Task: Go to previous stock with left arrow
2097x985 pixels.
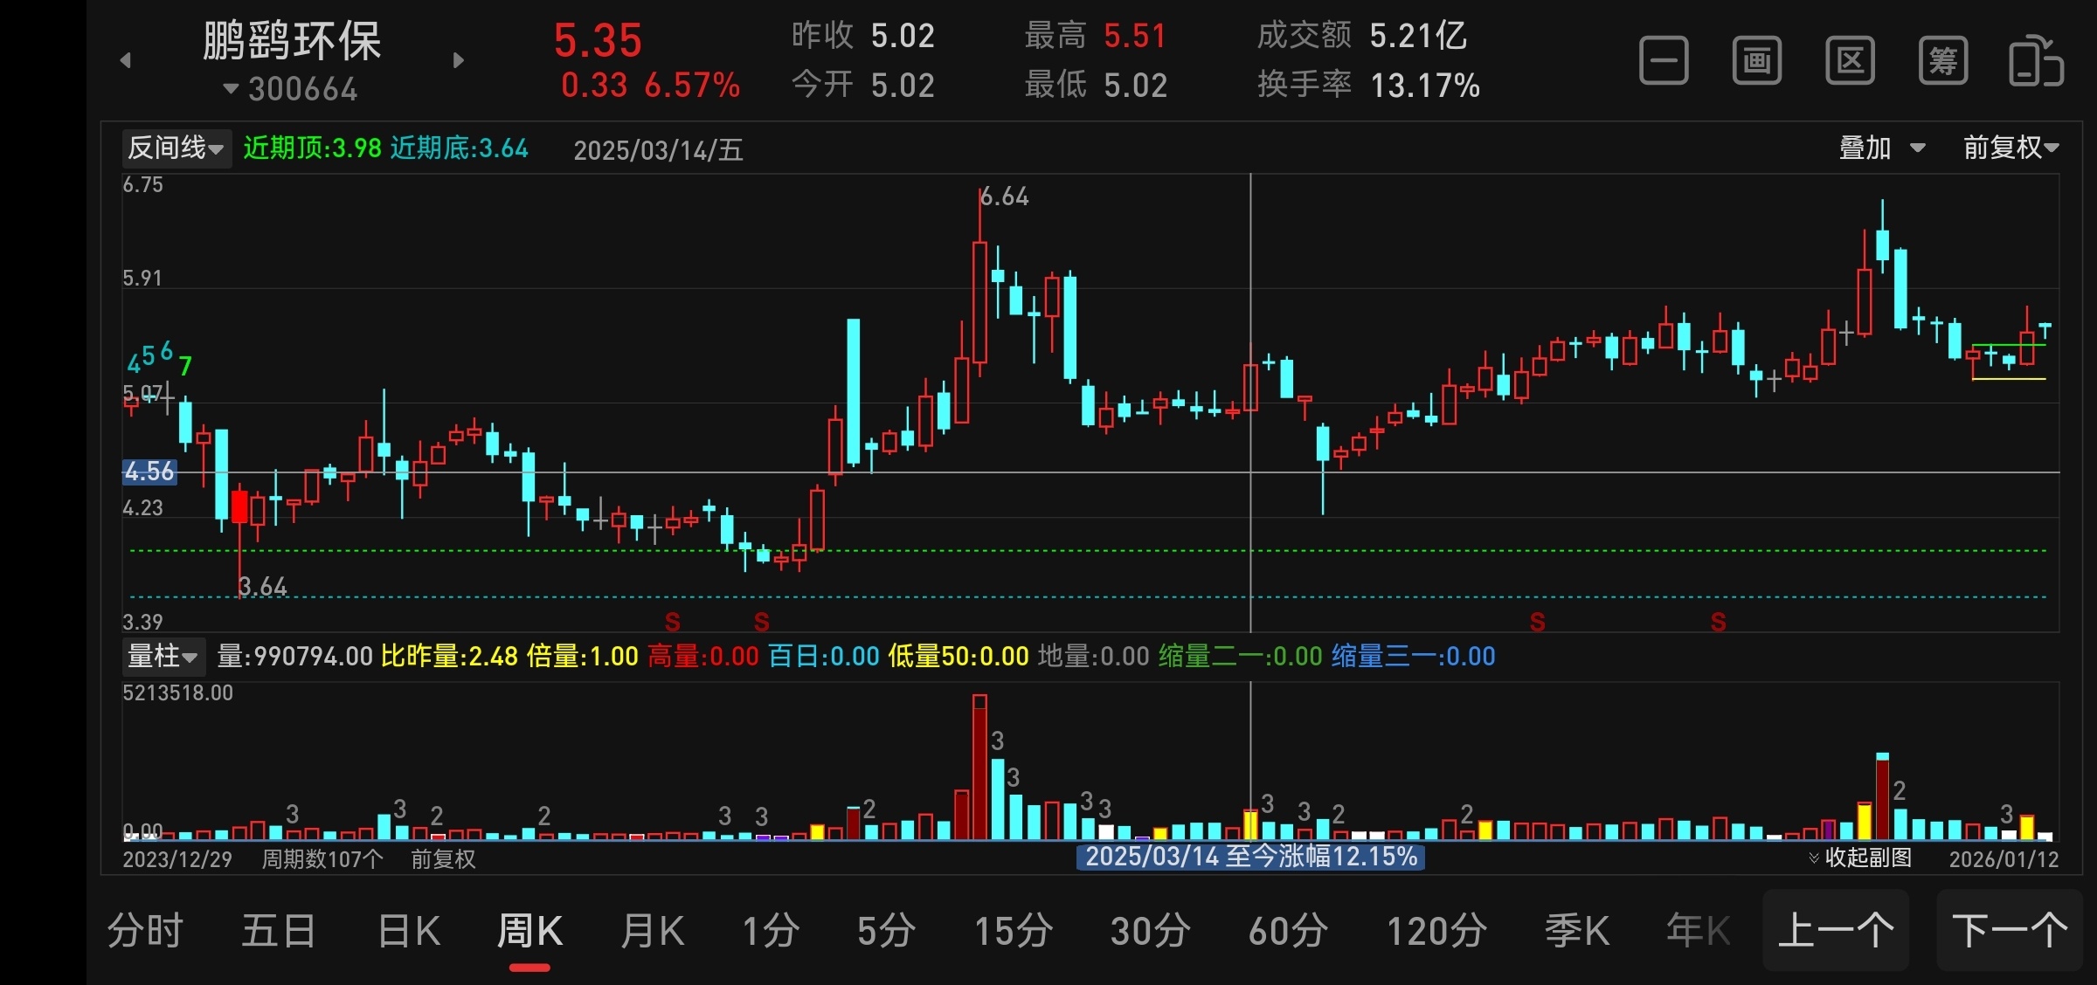Action: click(126, 60)
